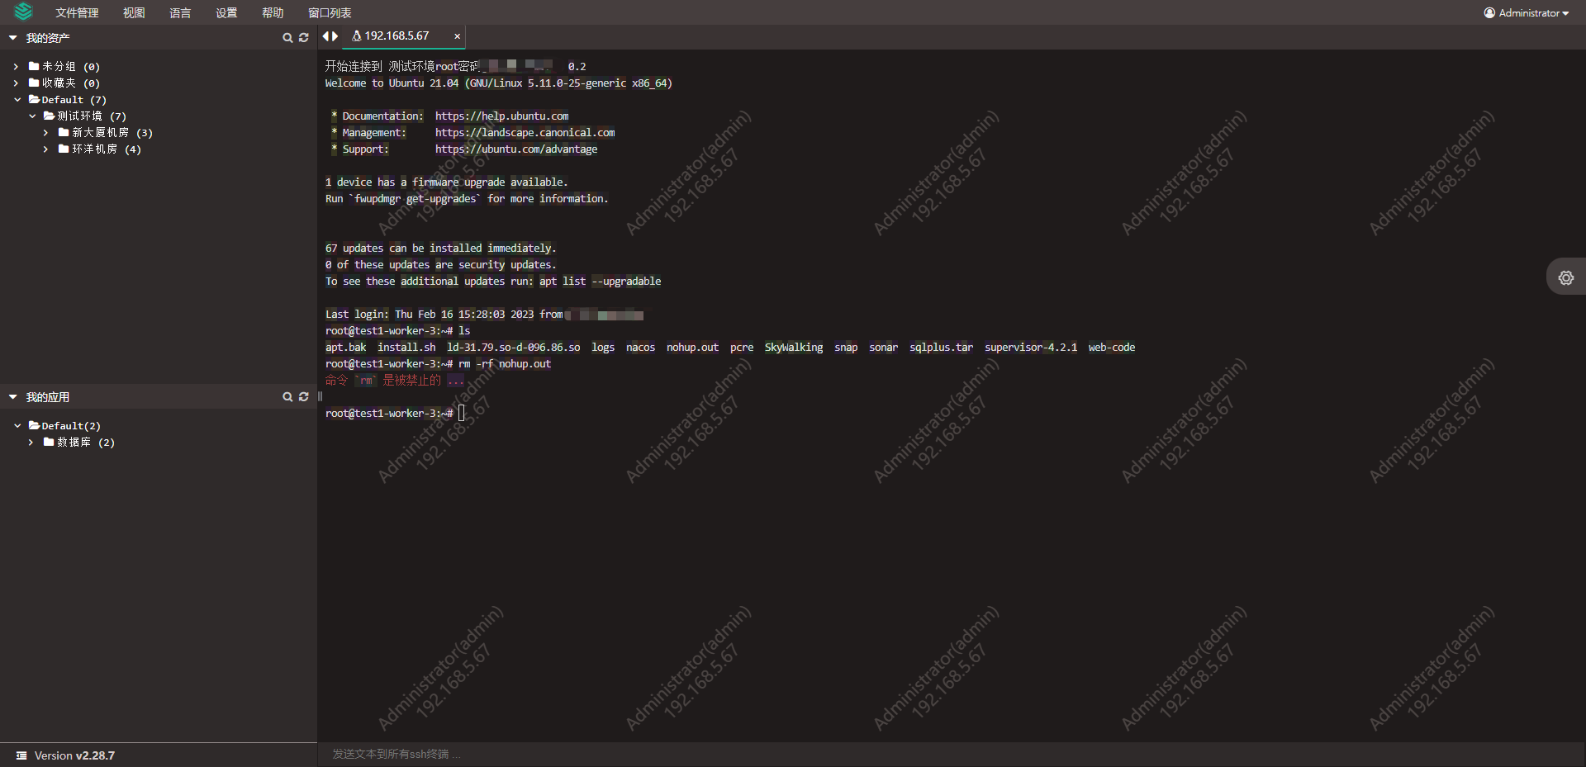Image resolution: width=1586 pixels, height=767 pixels.
Task: Open the 窗口列表 menu
Action: point(329,12)
